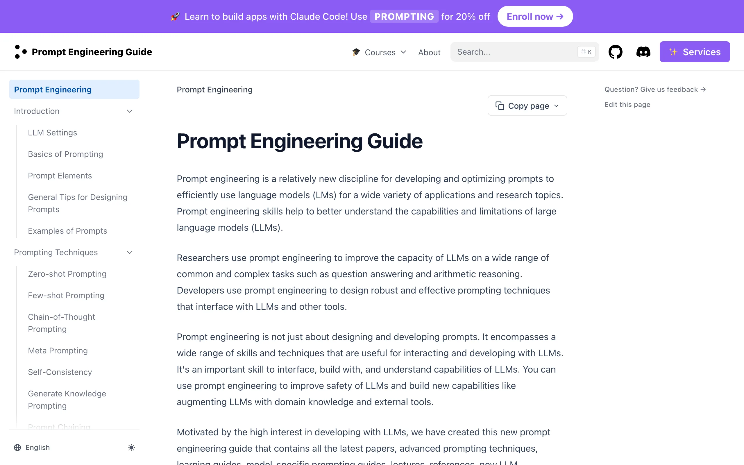The height and width of the screenshot is (465, 744).
Task: Click the graduation cap Courses icon
Action: (x=356, y=52)
